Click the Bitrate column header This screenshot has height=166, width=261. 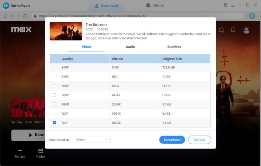coord(135,59)
